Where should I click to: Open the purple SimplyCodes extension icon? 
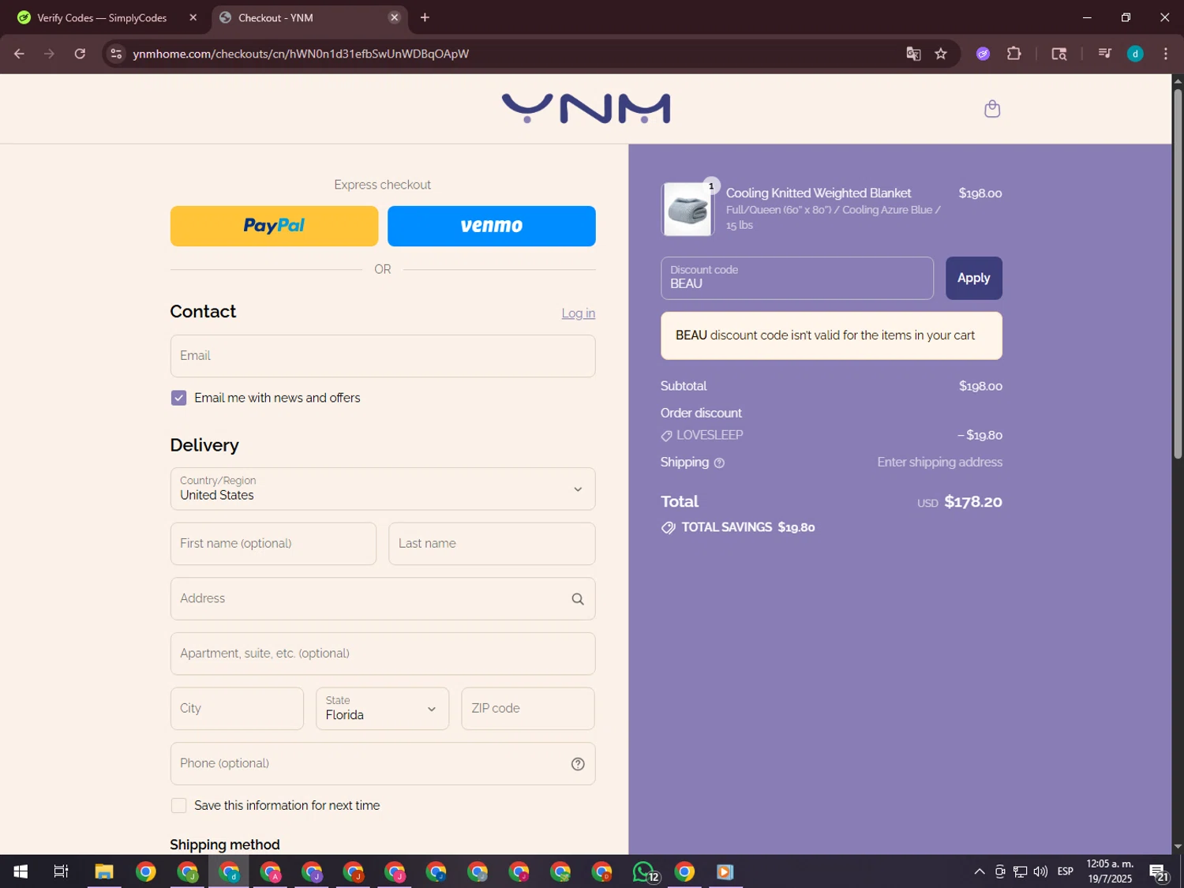click(x=983, y=54)
